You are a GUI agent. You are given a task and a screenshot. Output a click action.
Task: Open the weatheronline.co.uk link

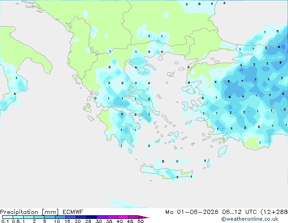pyautogui.click(x=250, y=219)
